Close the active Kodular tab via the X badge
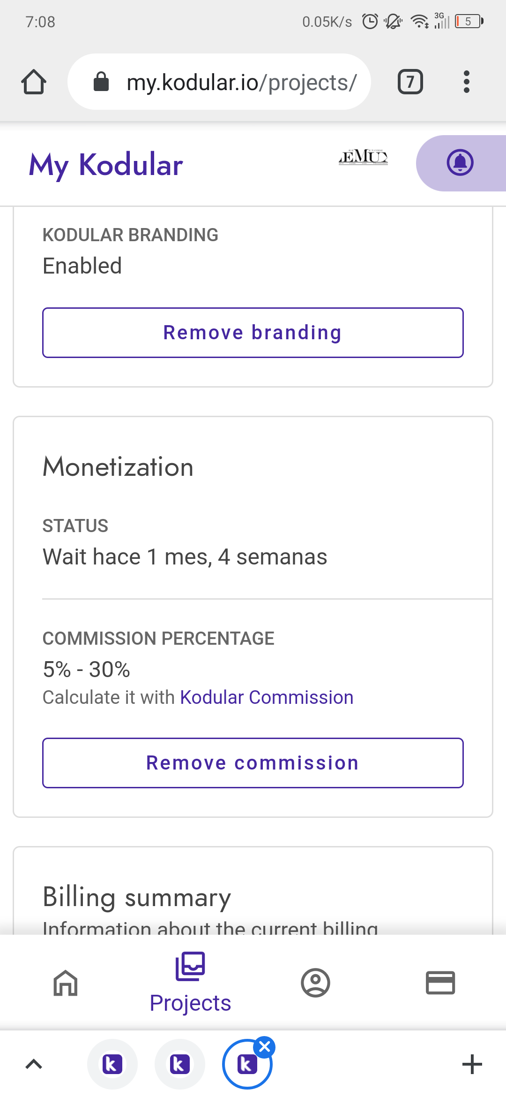506x1098 pixels. (x=265, y=1047)
